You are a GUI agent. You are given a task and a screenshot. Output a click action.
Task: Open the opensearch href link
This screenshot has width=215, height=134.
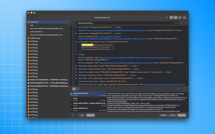(164, 85)
